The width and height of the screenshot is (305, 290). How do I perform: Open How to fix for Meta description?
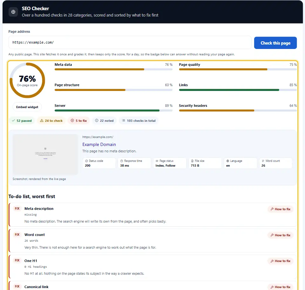(x=280, y=209)
